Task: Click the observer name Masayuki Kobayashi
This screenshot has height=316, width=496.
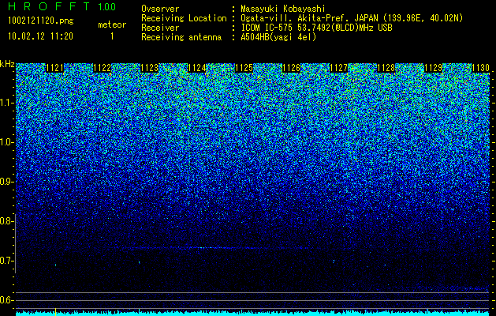Action: tap(283, 9)
